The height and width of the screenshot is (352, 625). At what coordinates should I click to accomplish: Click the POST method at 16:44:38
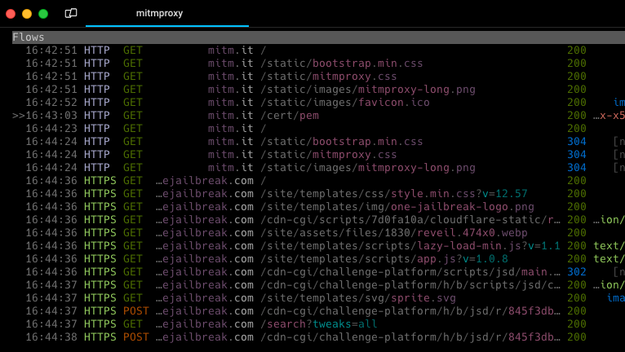[x=136, y=337]
